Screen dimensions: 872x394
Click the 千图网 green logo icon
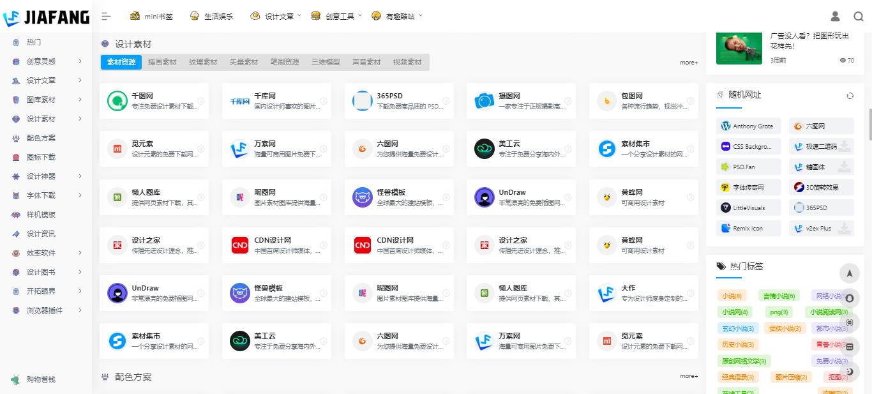(x=117, y=101)
